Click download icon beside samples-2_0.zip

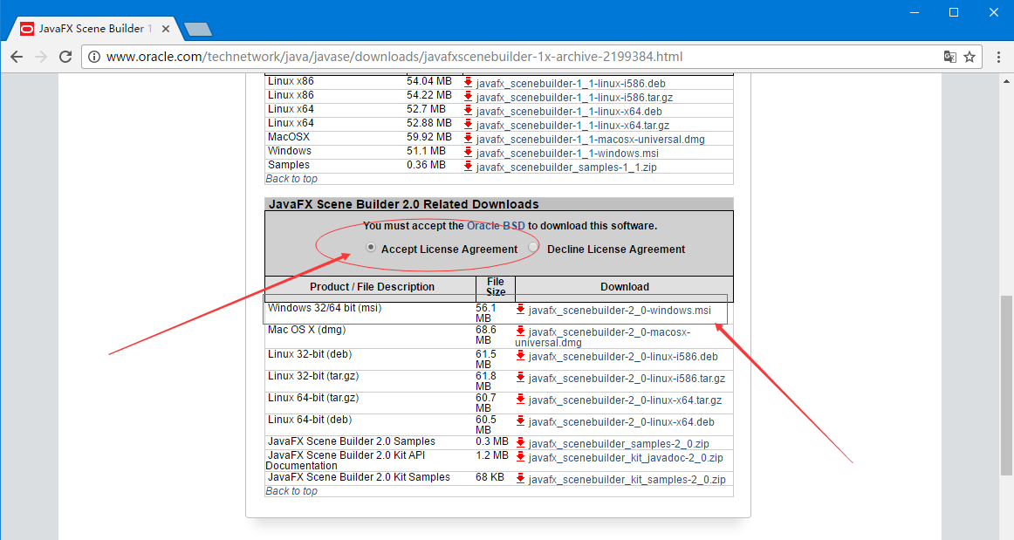click(521, 442)
